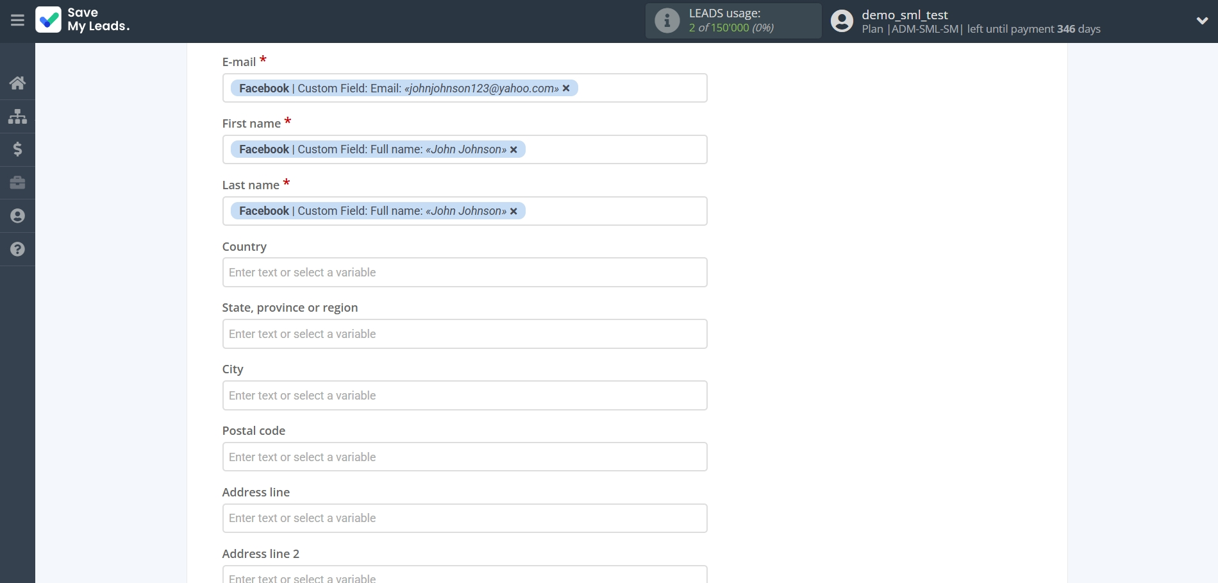Open help via question mark icon
1218x583 pixels.
[17, 249]
